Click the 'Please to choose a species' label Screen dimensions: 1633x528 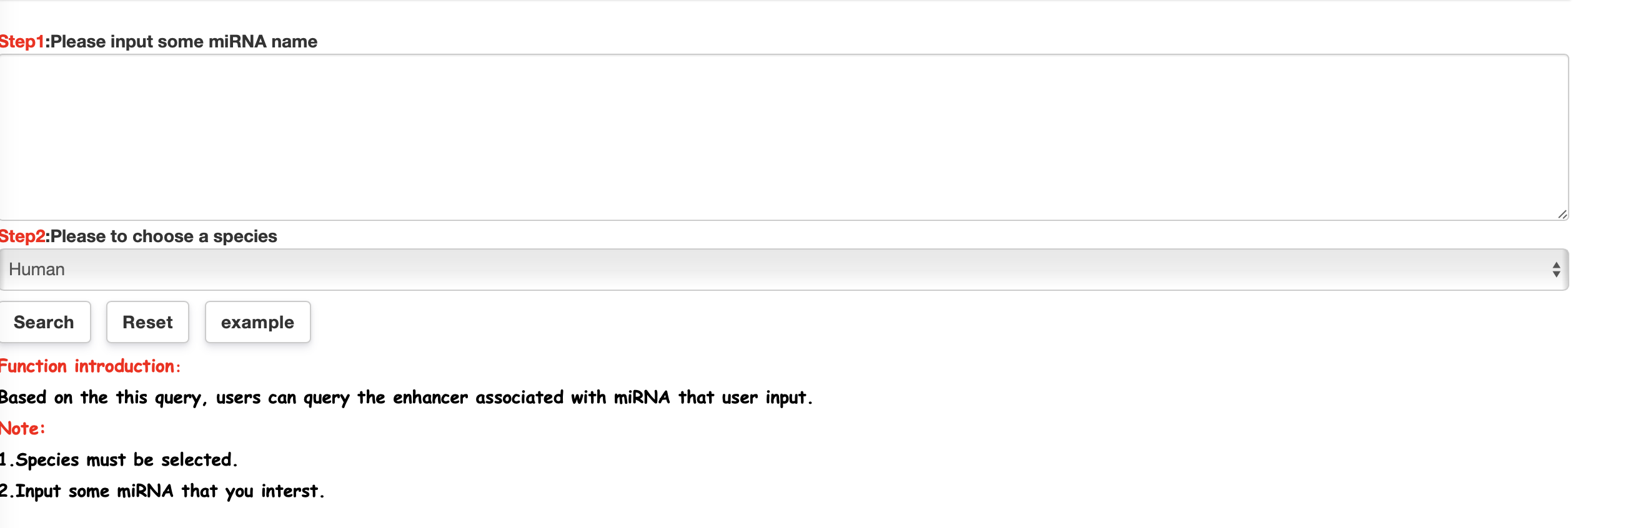click(x=164, y=237)
